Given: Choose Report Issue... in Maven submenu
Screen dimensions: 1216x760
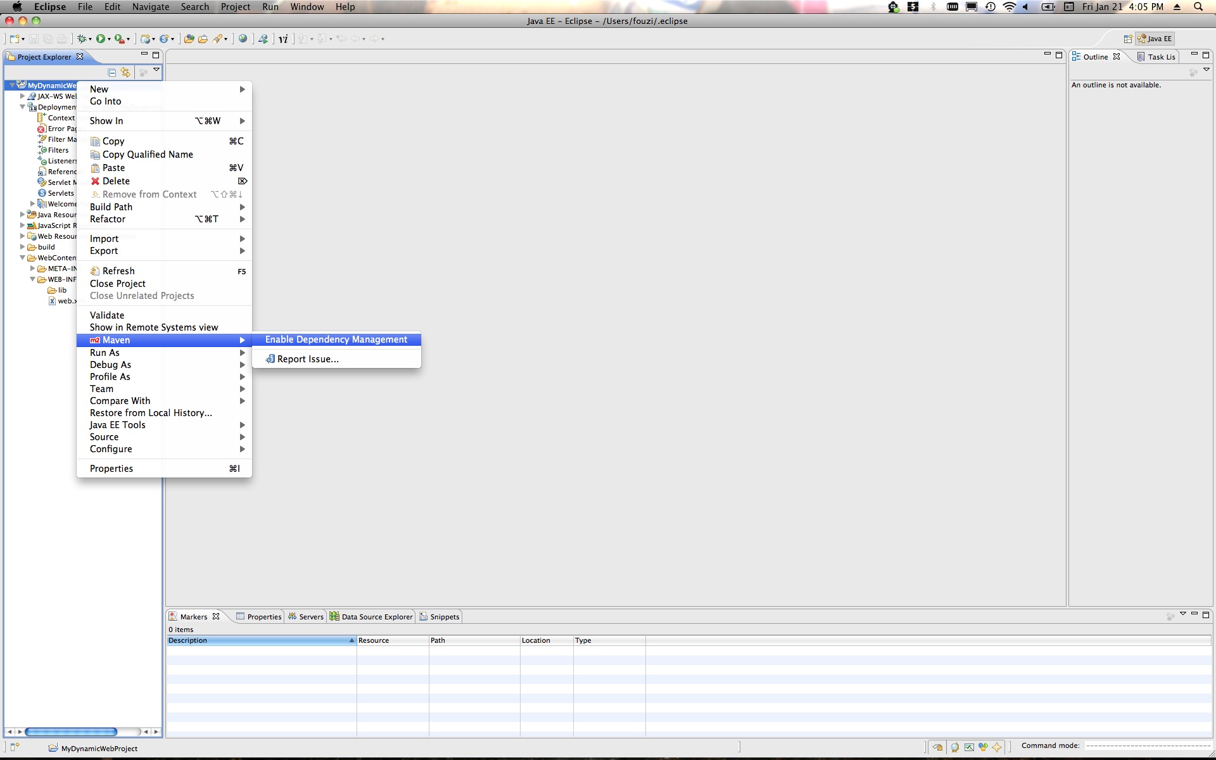Looking at the screenshot, I should tap(336, 359).
